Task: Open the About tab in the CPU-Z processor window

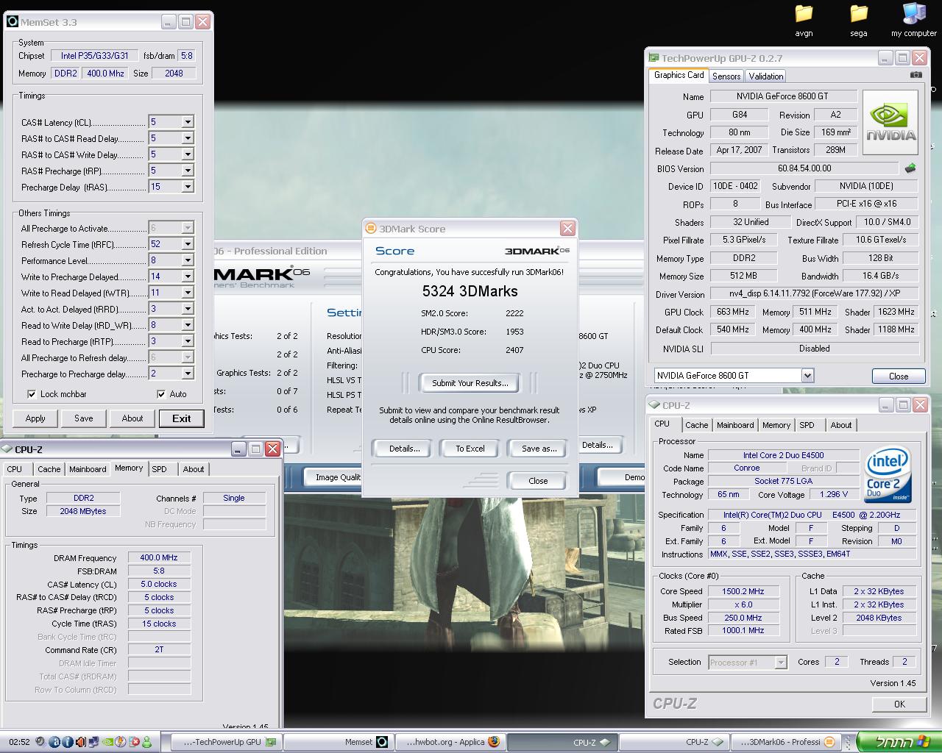Action: pos(841,425)
